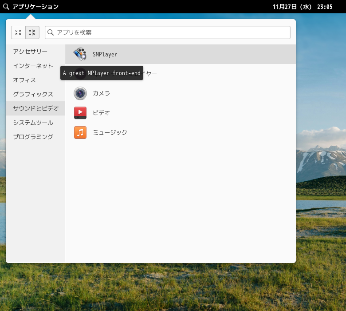Screen dimensions: 346x311
Task: Open the ビデオ video player app
Action: (x=180, y=113)
